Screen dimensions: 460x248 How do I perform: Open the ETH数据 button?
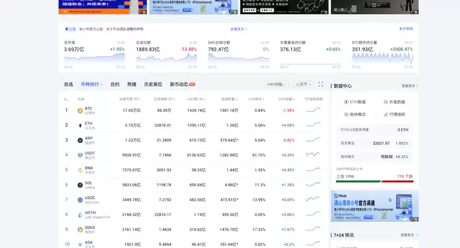[x=355, y=102]
